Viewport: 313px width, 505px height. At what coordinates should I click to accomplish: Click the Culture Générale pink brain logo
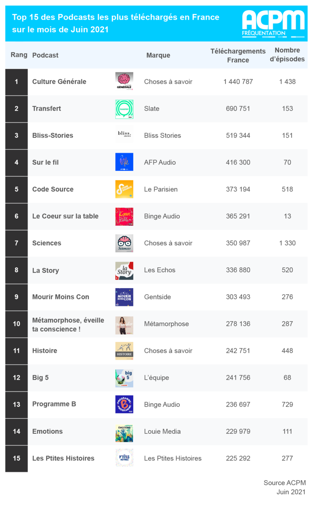[124, 81]
